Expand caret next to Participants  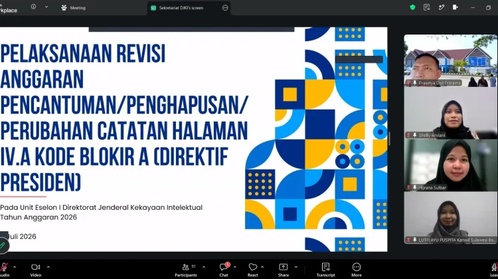tap(204, 267)
